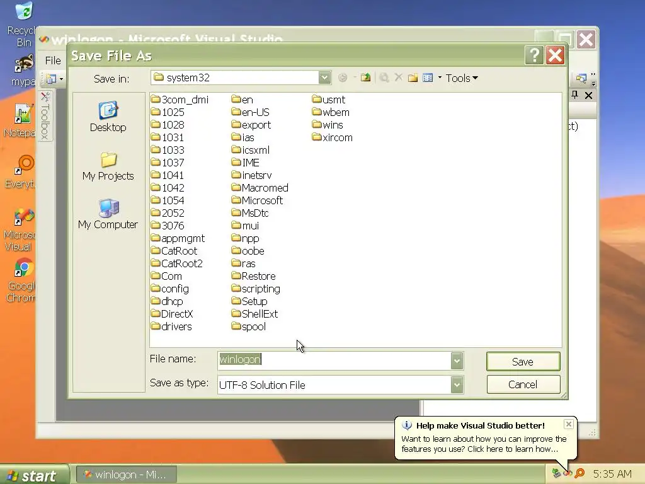Select the xircom folder
Screen dimensions: 645x484
point(333,137)
